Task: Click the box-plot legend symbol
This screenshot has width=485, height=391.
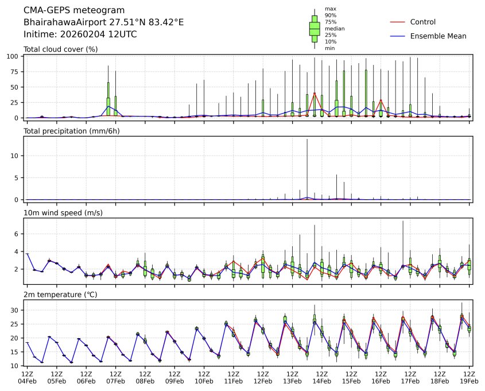Action: pos(315,29)
